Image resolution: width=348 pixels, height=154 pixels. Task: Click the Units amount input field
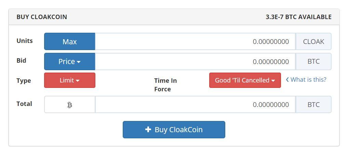[x=195, y=42]
